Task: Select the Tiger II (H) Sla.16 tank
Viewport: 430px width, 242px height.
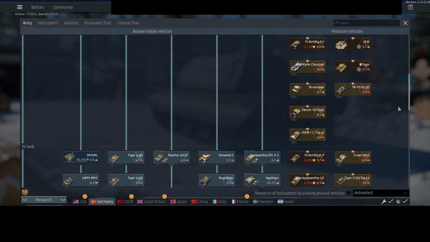Action: click(x=353, y=180)
